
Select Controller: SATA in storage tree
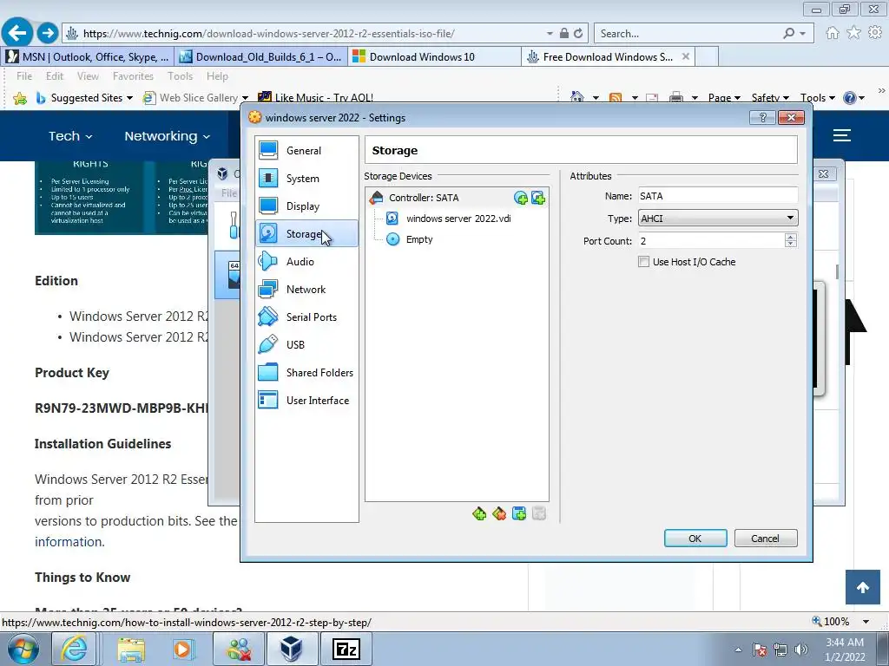pos(424,198)
